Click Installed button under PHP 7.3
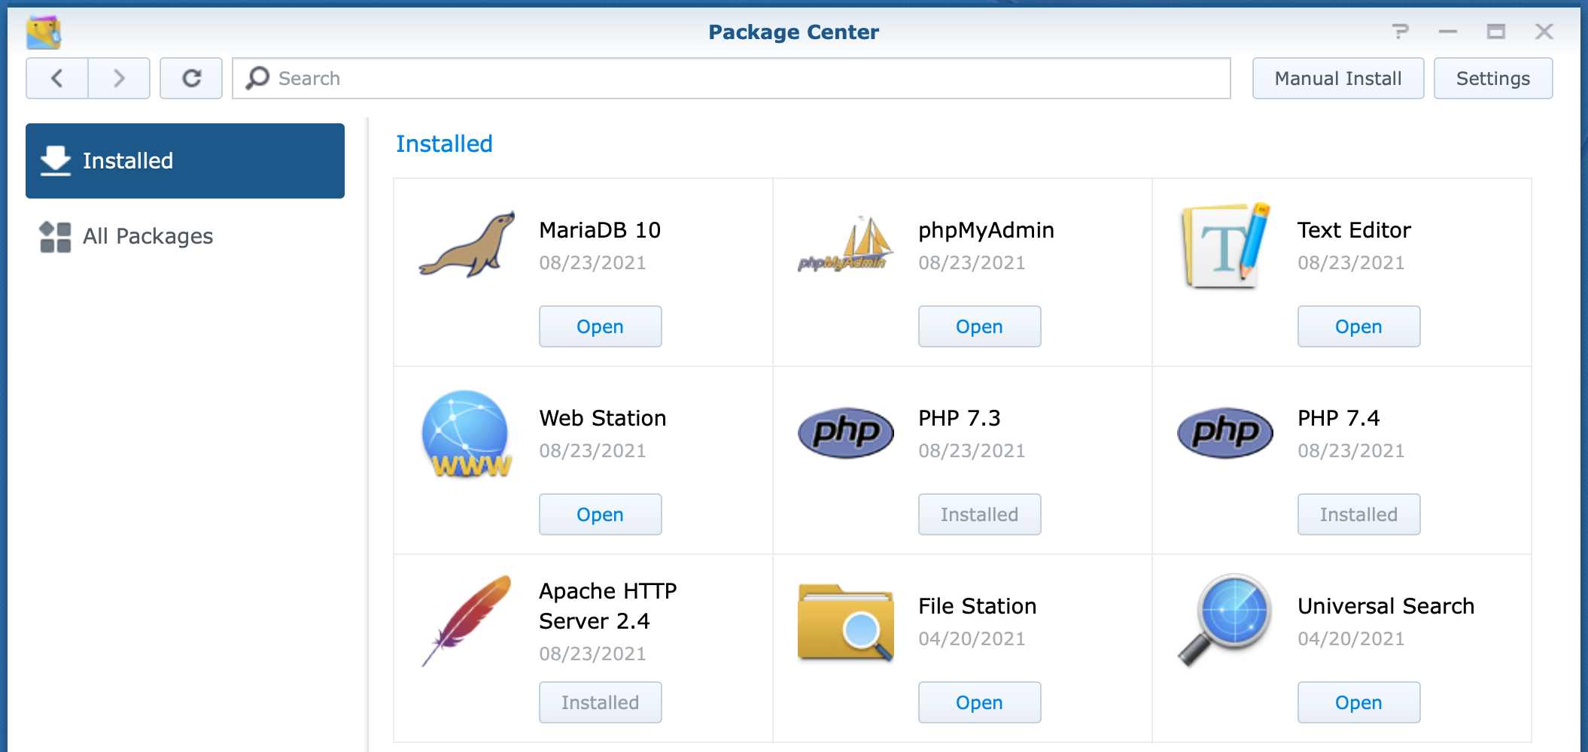The width and height of the screenshot is (1588, 752). coord(980,514)
